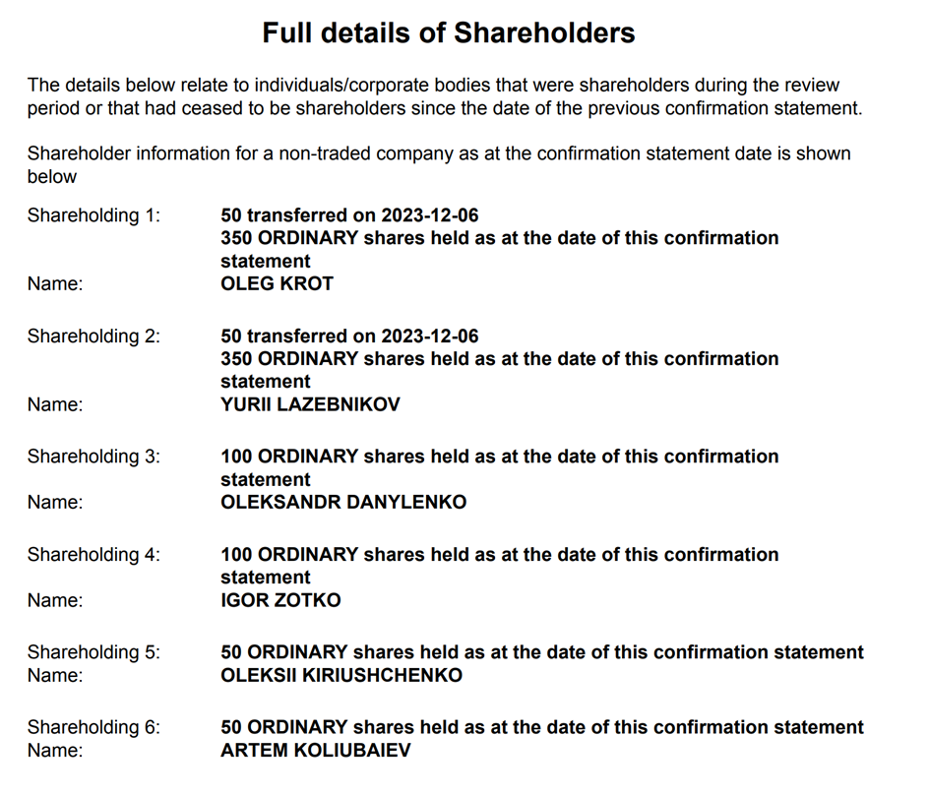This screenshot has height=795, width=929.
Task: Click the "100 ORDINARY shares" line for Shareholding 3
Action: pyautogui.click(x=499, y=457)
